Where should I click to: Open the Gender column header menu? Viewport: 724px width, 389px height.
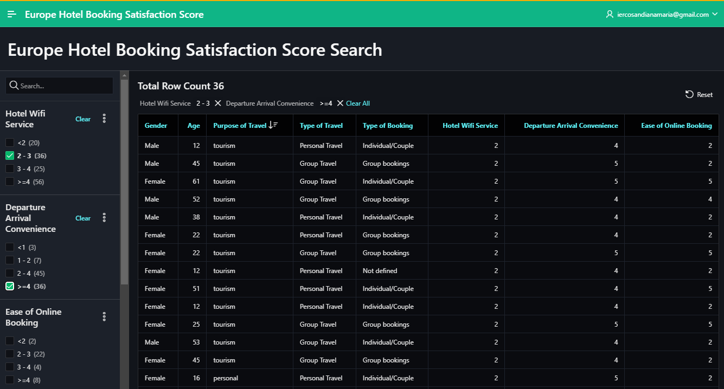pos(156,126)
